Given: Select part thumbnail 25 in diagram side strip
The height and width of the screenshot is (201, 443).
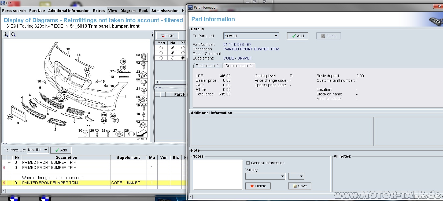Looking at the screenshot, I should click(142, 57).
